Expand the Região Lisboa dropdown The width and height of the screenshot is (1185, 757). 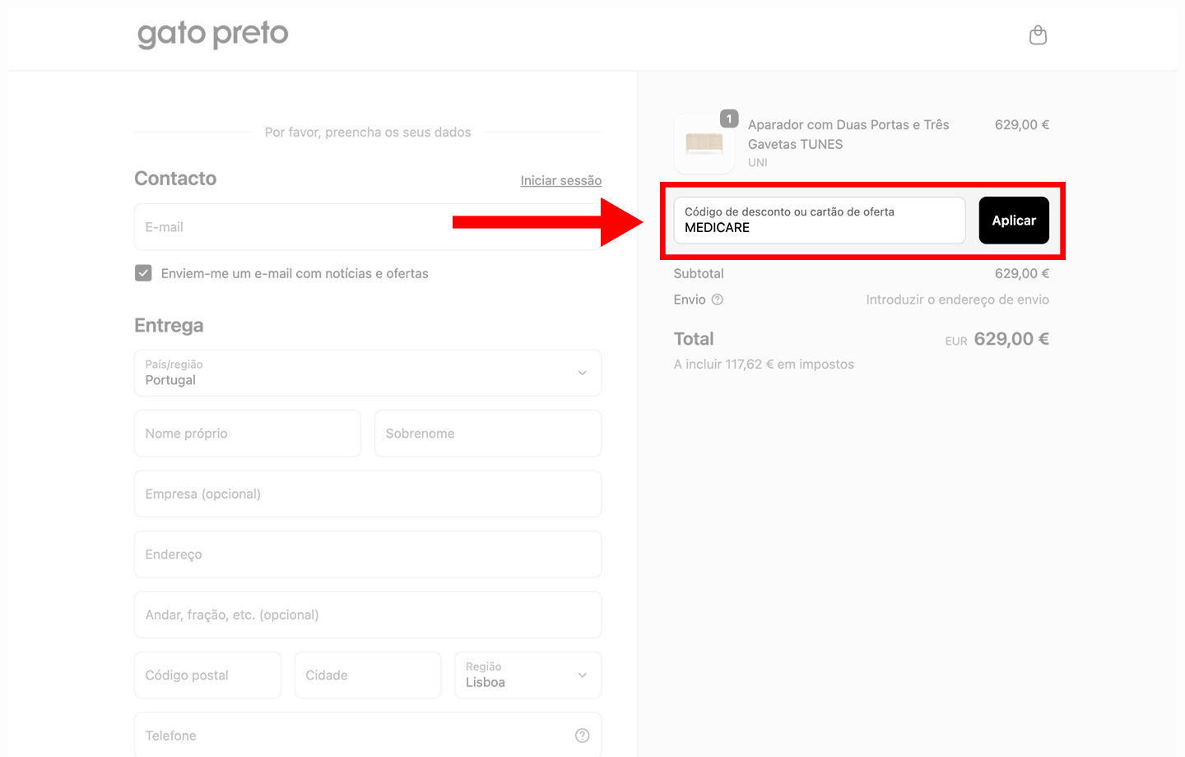(527, 676)
